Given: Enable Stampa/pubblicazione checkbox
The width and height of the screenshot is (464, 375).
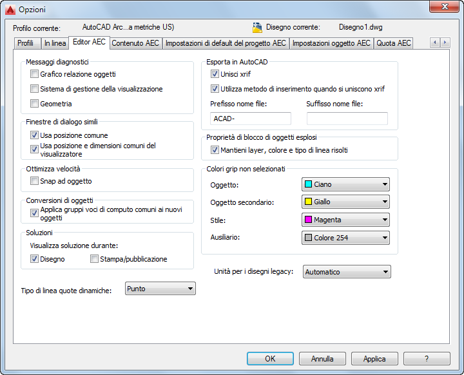Looking at the screenshot, I should [x=94, y=258].
